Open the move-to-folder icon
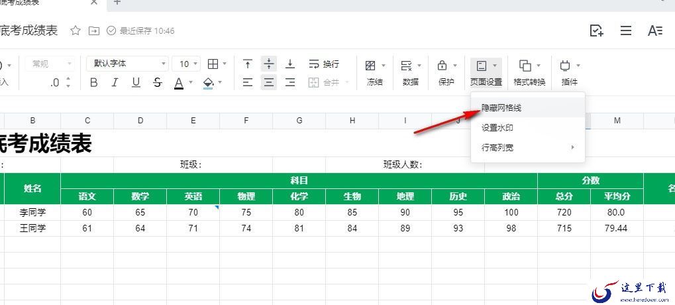This screenshot has width=675, height=305. tap(94, 30)
